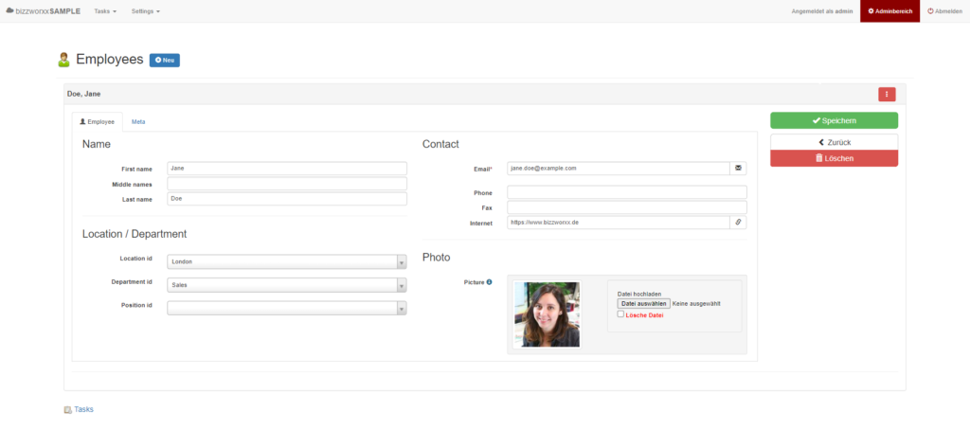Open the Tasks menu in navbar
Viewport: 970px width, 430px height.
pos(105,11)
